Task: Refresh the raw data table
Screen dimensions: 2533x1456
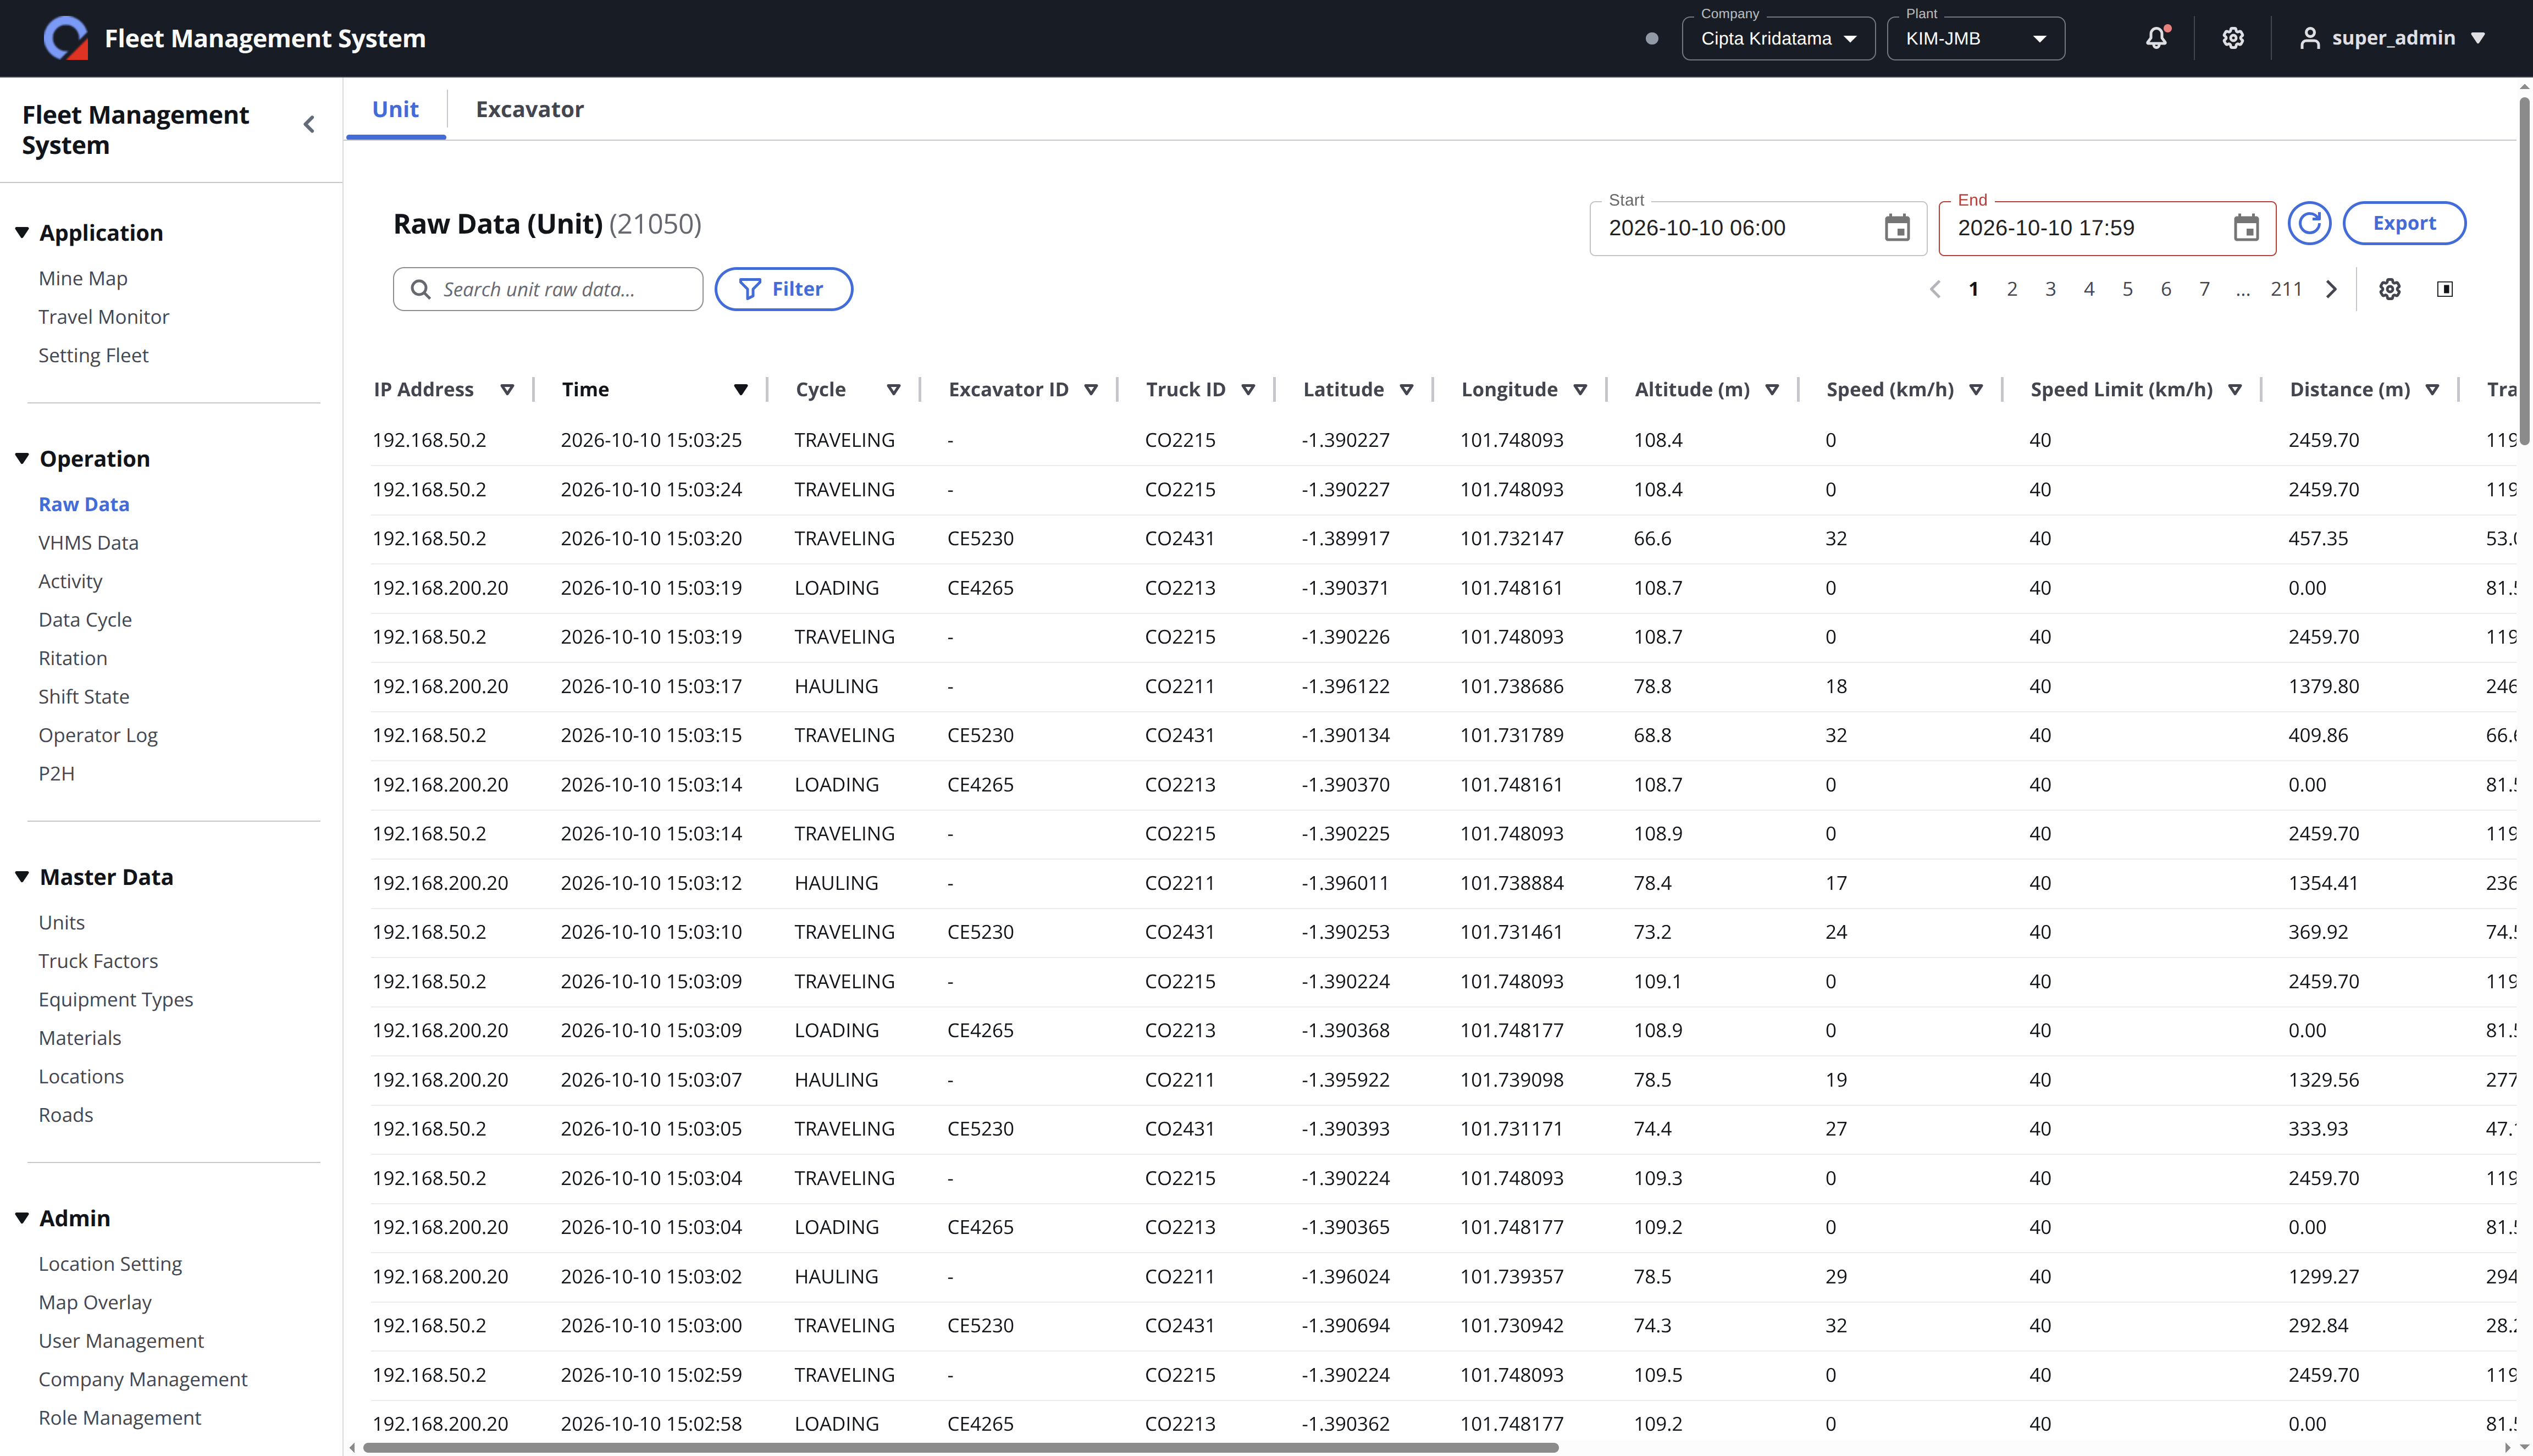Action: pos(2310,223)
